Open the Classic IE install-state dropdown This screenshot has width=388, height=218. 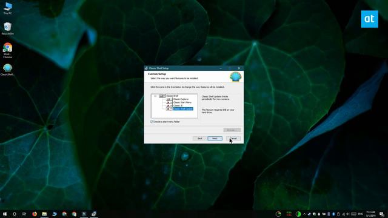pyautogui.click(x=169, y=105)
